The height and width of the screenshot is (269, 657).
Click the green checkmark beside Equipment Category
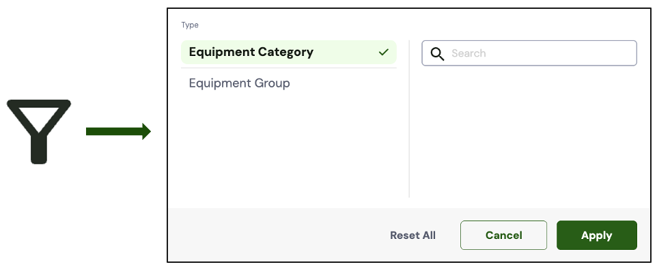(x=383, y=53)
